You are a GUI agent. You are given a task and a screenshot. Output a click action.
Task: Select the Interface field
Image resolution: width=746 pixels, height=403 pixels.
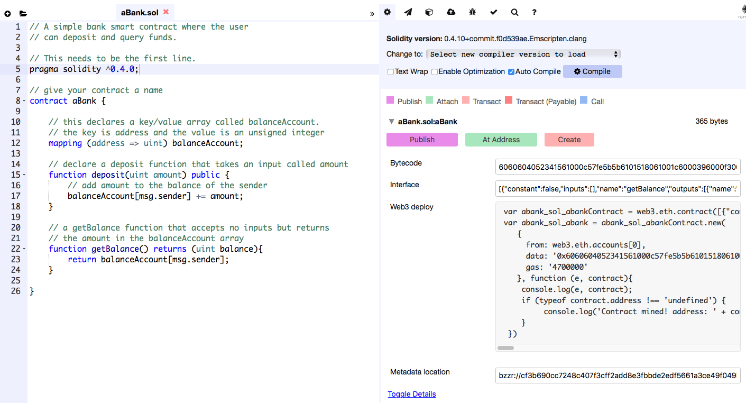click(x=618, y=189)
